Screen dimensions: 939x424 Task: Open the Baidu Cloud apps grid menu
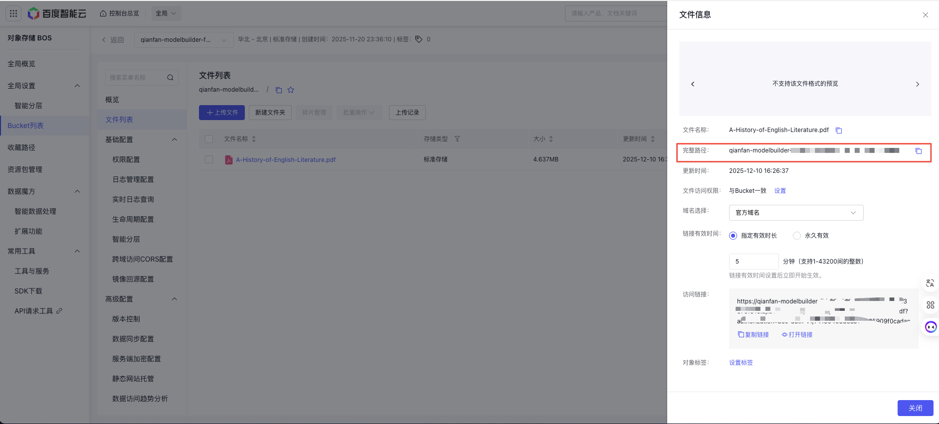[x=13, y=13]
